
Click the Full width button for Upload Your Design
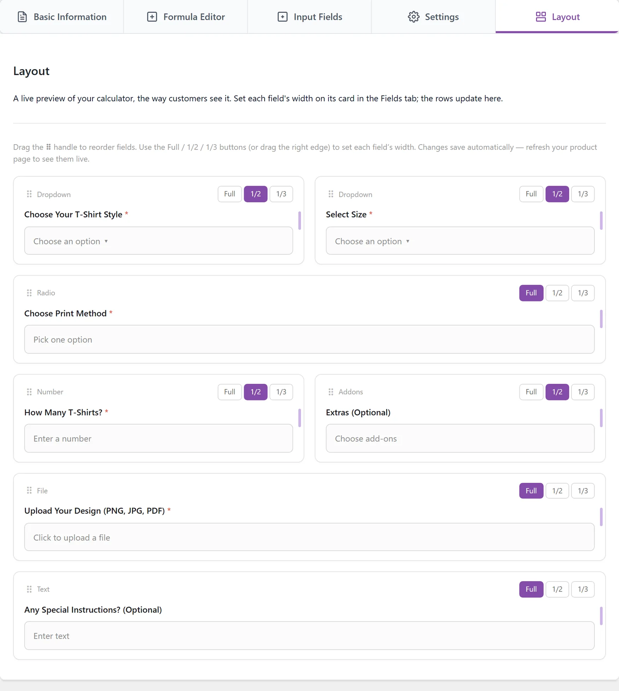click(x=531, y=491)
